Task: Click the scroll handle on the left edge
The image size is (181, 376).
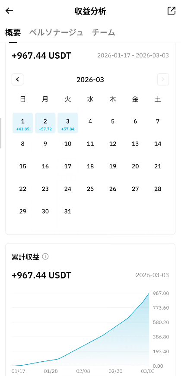Action: click(1, 133)
